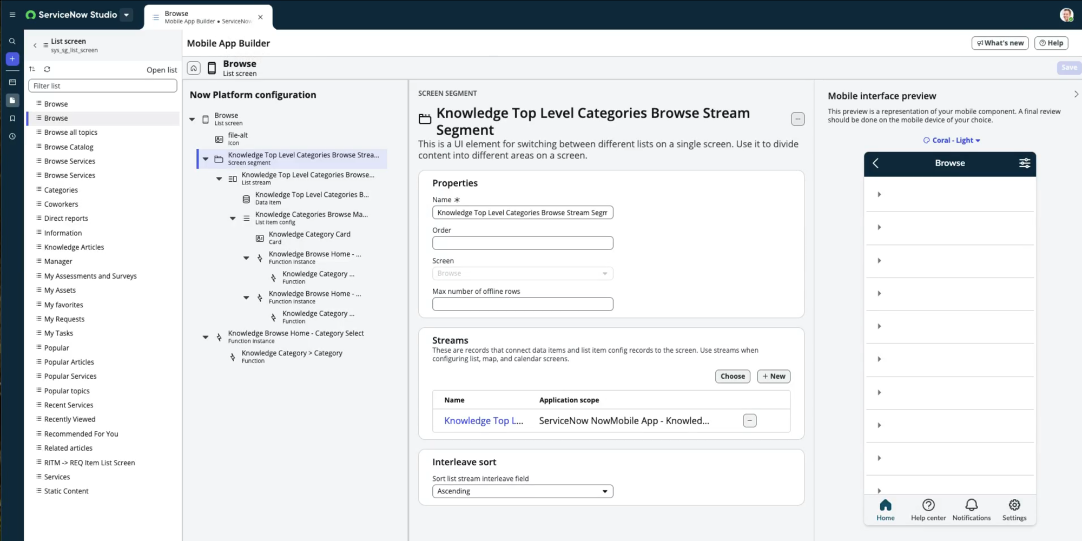Select the Knowledge Category > Category function item
The image size is (1082, 541).
[x=292, y=357]
